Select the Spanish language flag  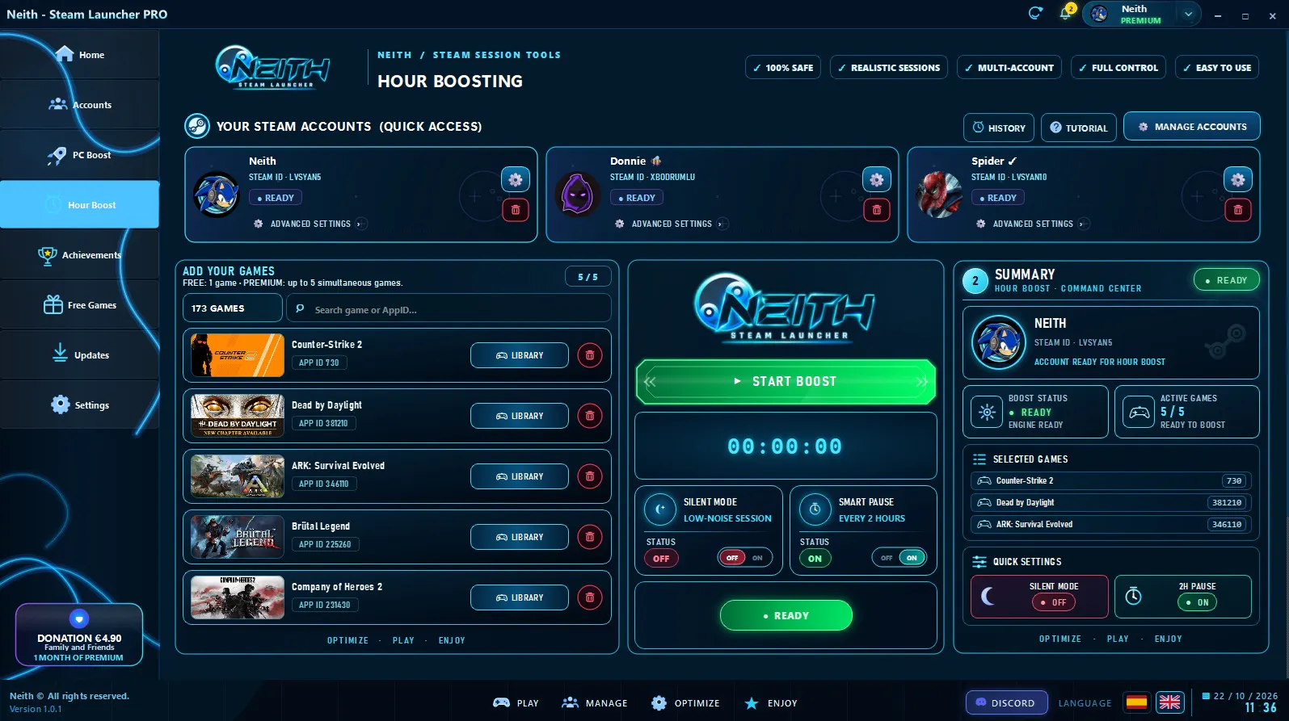(x=1137, y=702)
